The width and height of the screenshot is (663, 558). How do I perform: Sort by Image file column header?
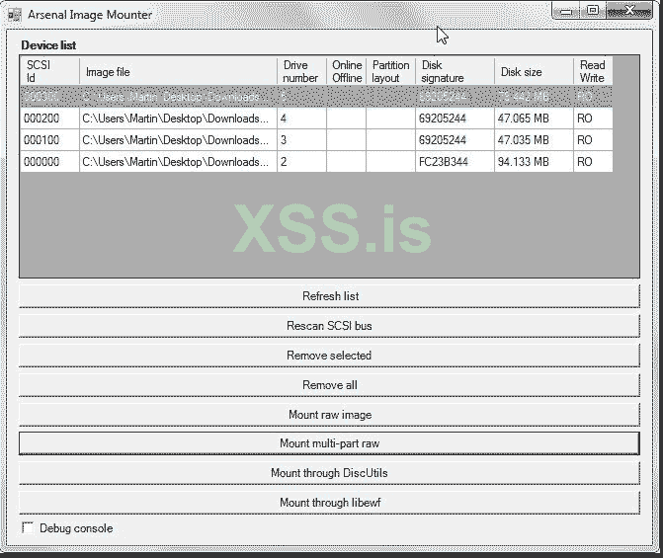pos(178,71)
